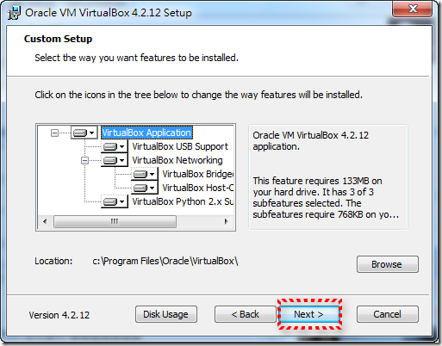Open Disk Usage
The width and height of the screenshot is (442, 346).
166,314
